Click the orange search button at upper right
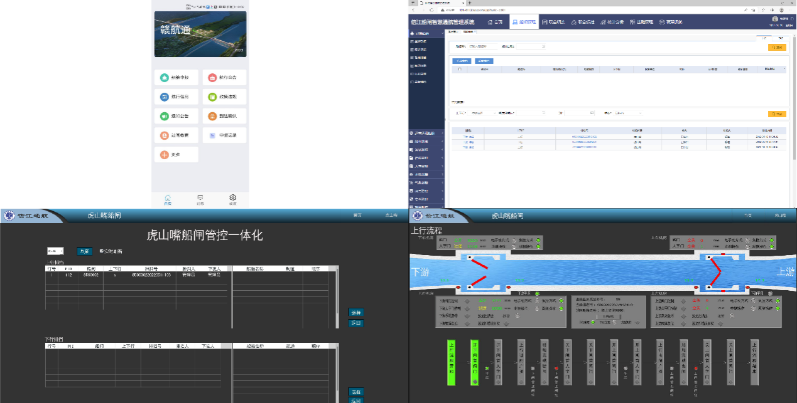The height and width of the screenshot is (403, 797). pyautogui.click(x=777, y=47)
